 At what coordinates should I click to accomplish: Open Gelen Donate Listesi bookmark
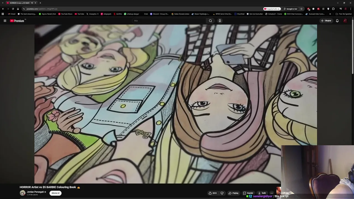180,14
